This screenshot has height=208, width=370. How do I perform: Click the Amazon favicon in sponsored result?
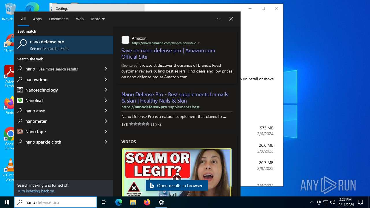[x=125, y=40]
